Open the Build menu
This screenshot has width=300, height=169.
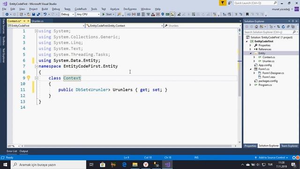point(45,9)
